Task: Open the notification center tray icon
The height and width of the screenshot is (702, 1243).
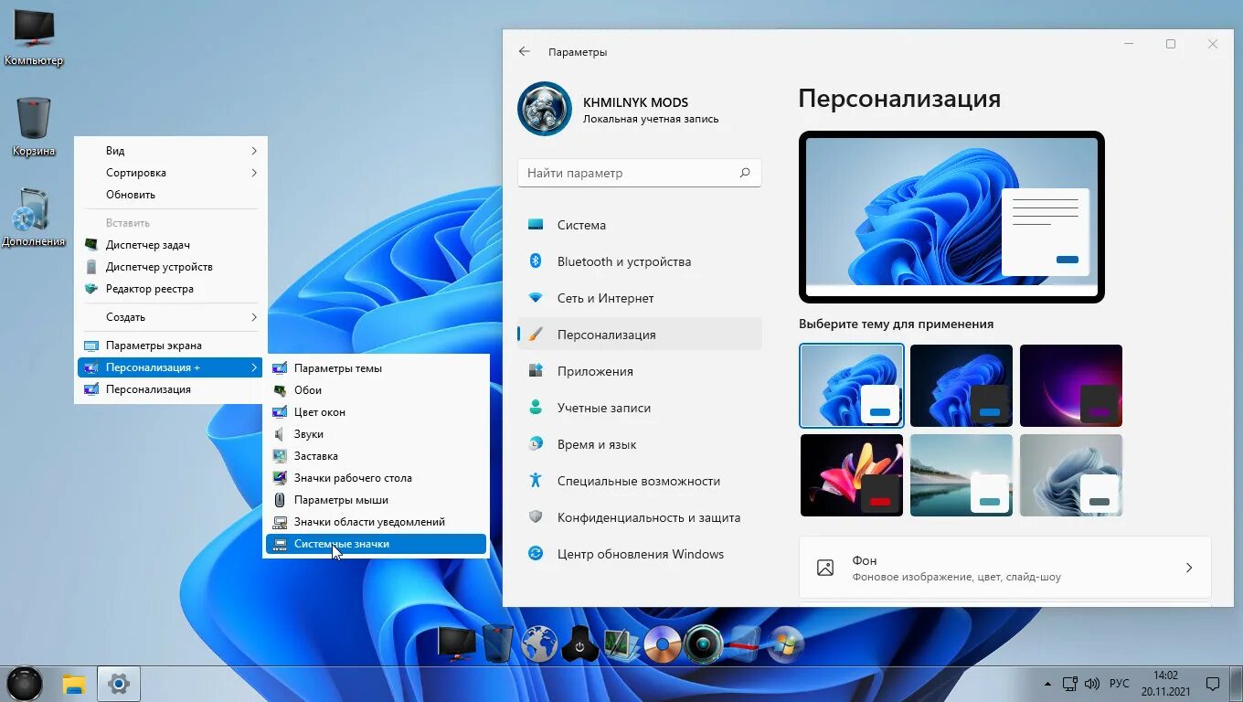Action: (x=1213, y=684)
